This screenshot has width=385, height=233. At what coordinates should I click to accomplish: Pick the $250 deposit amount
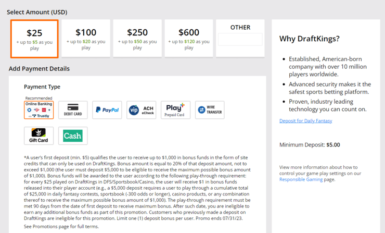click(137, 39)
